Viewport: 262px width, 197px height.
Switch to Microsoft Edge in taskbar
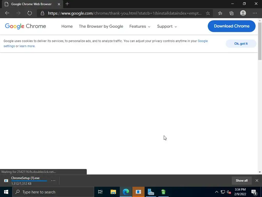(126, 192)
